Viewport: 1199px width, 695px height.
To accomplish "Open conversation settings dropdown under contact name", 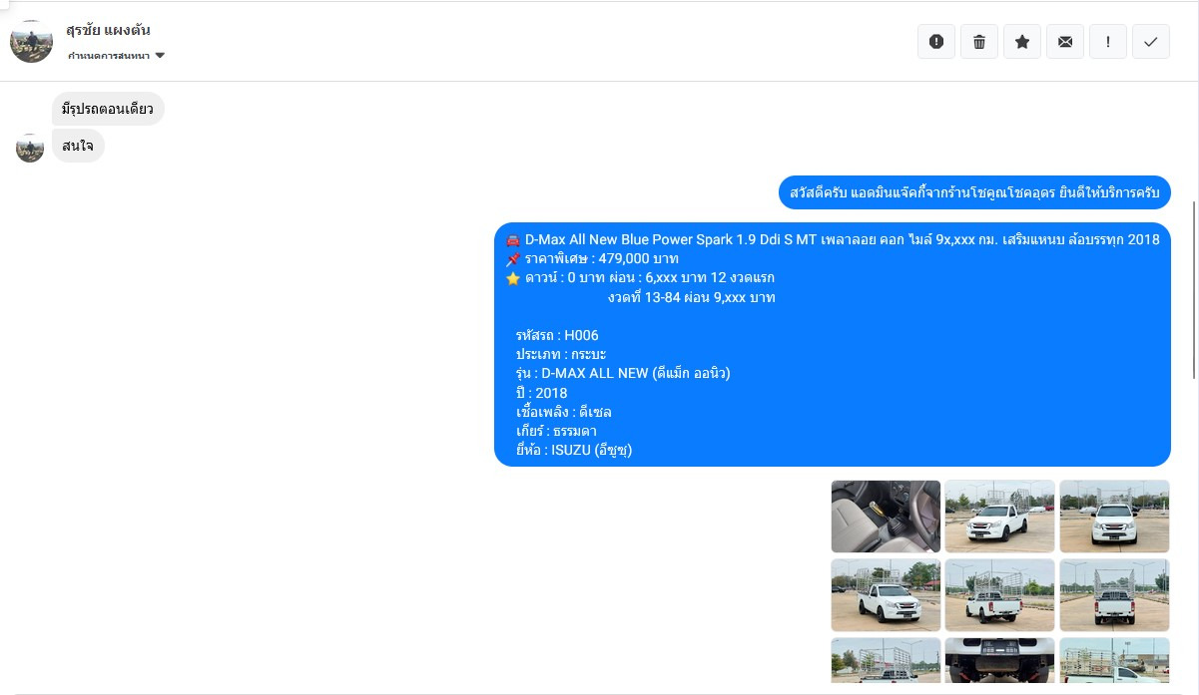I will tap(116, 56).
